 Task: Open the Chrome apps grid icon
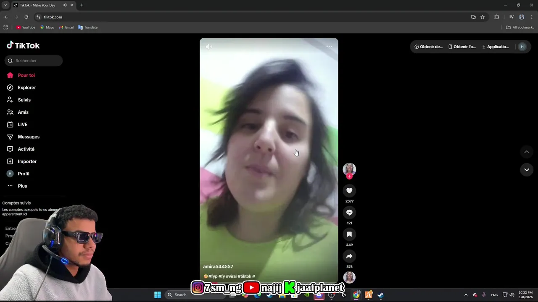5,27
